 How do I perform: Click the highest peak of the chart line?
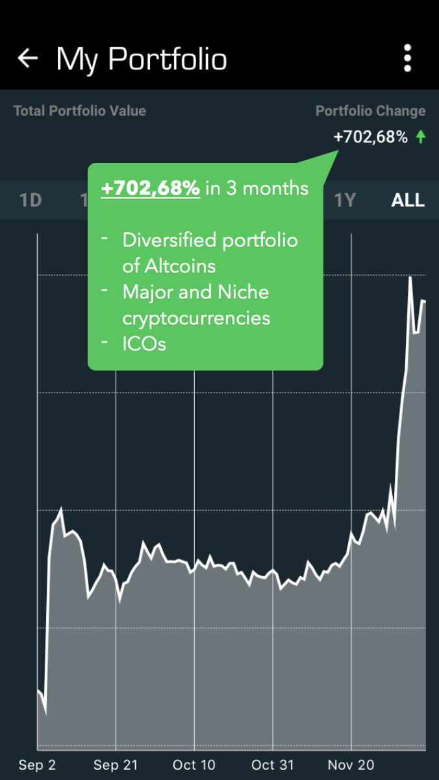click(x=410, y=278)
